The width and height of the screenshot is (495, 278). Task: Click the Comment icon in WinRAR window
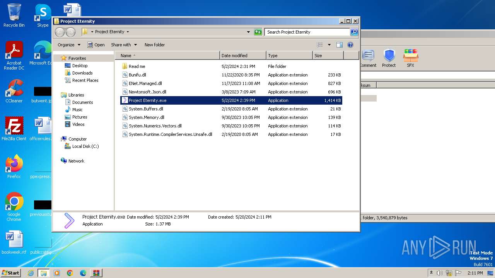pyautogui.click(x=368, y=58)
